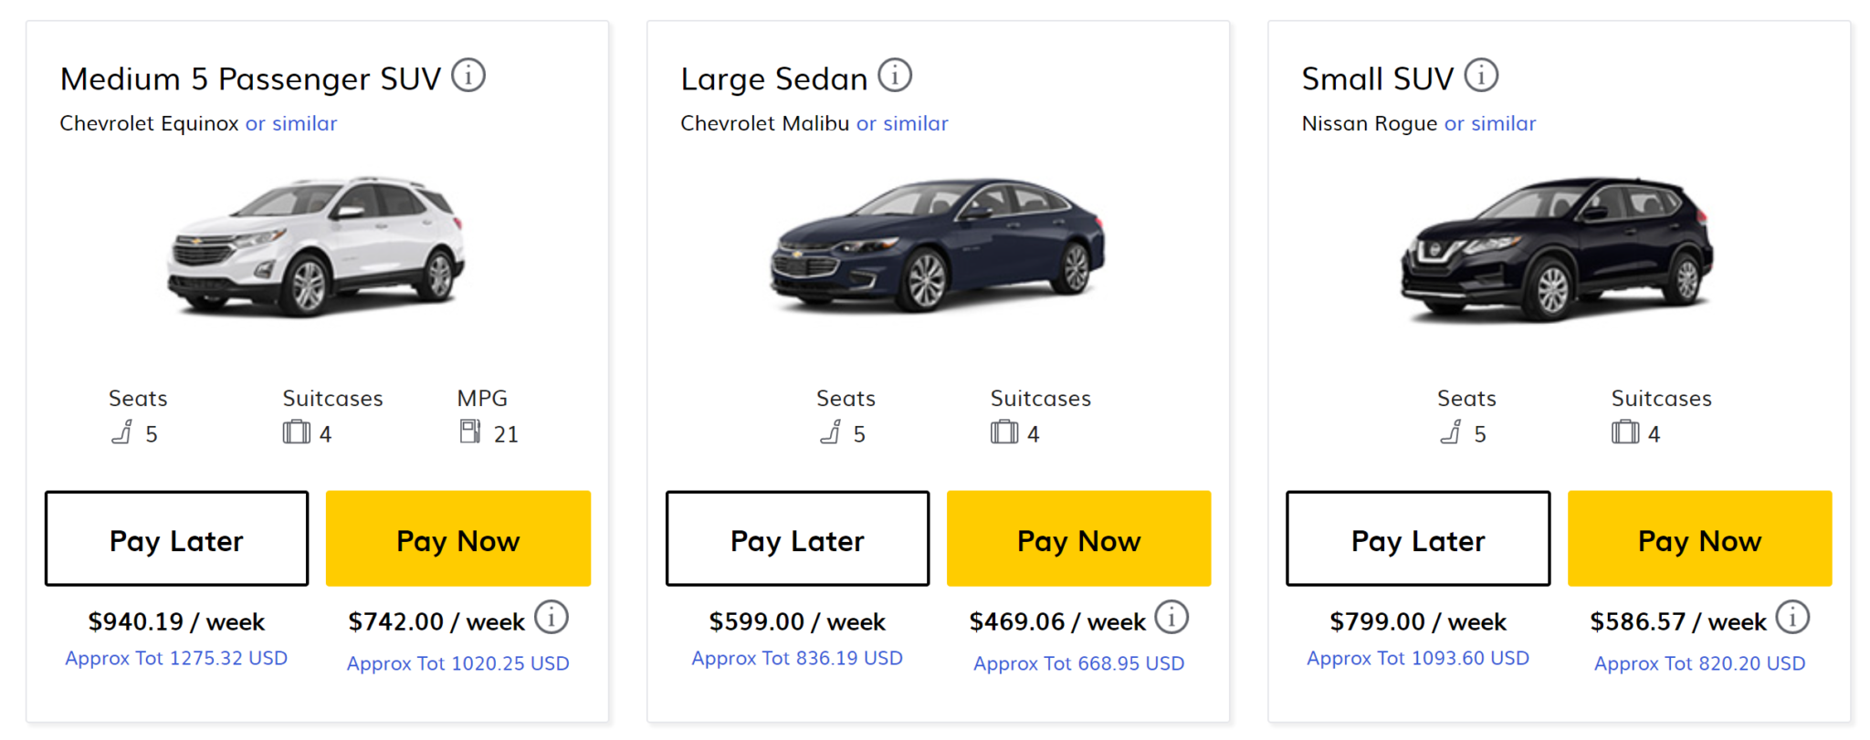Click info icon beside $742.00 weekly price
The image size is (1870, 740).
coord(552,618)
